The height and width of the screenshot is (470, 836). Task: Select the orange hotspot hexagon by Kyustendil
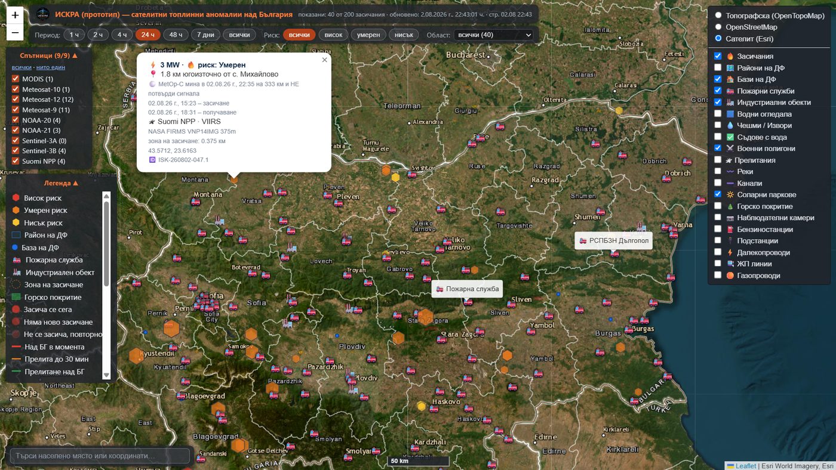click(136, 355)
